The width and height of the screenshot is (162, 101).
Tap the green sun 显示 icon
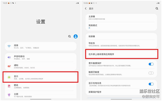(x=9, y=77)
